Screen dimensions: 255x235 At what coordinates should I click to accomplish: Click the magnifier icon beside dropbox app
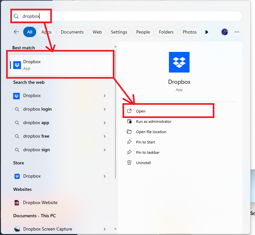point(17,122)
